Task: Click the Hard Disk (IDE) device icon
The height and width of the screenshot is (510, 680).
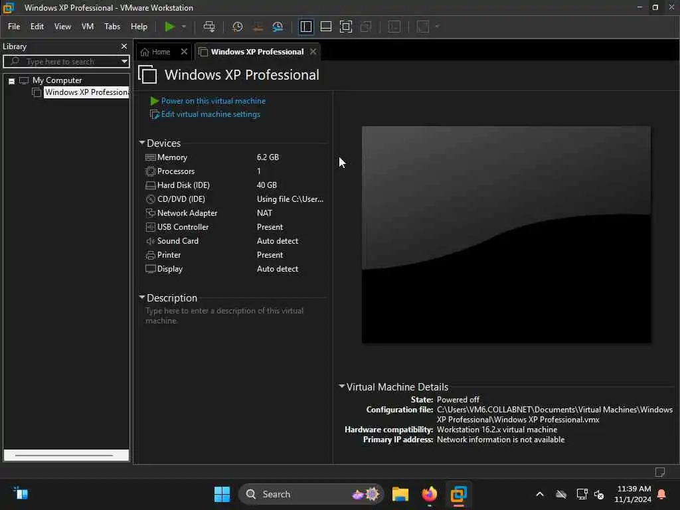Action: pos(151,185)
